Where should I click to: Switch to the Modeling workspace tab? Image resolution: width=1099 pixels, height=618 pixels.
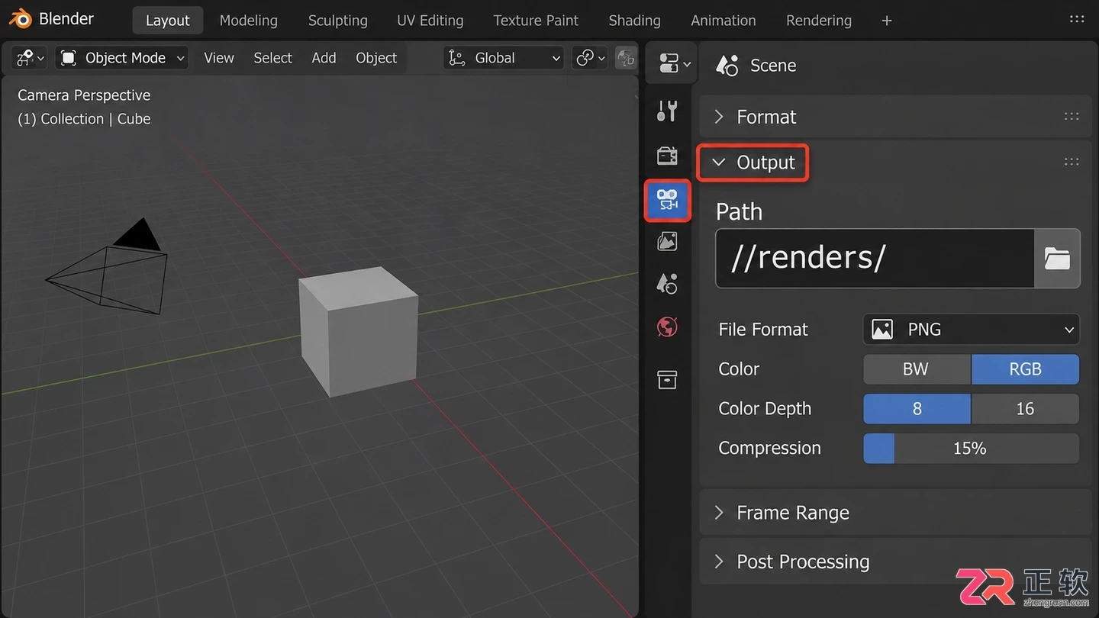249,21
